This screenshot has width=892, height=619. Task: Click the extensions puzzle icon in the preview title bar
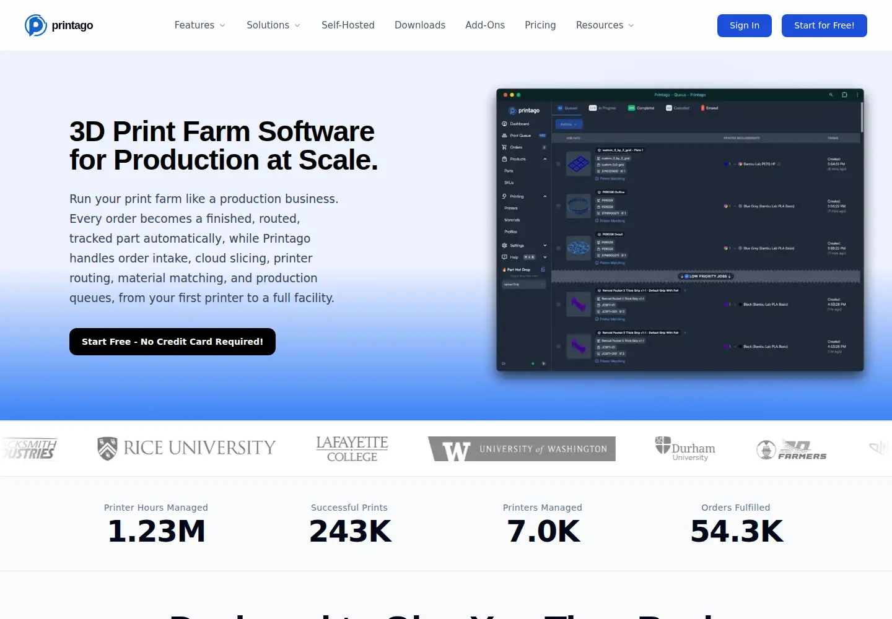tap(844, 95)
